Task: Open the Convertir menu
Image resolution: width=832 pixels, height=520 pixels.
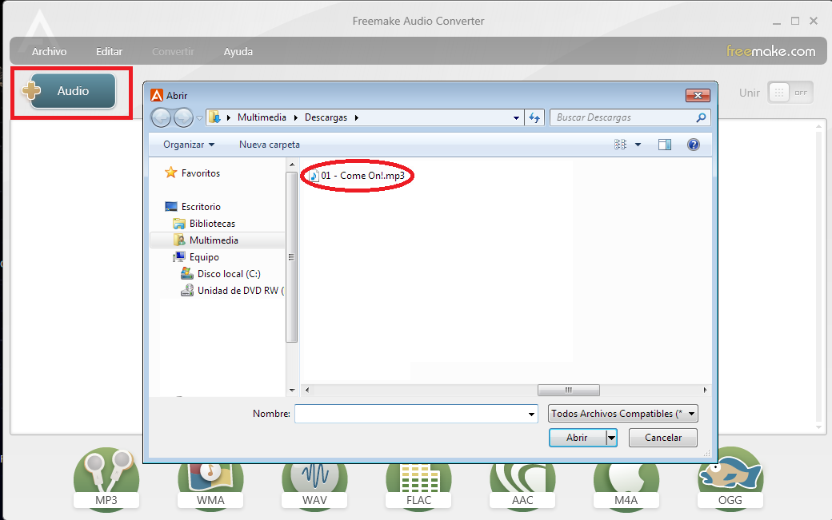Action: [x=173, y=52]
